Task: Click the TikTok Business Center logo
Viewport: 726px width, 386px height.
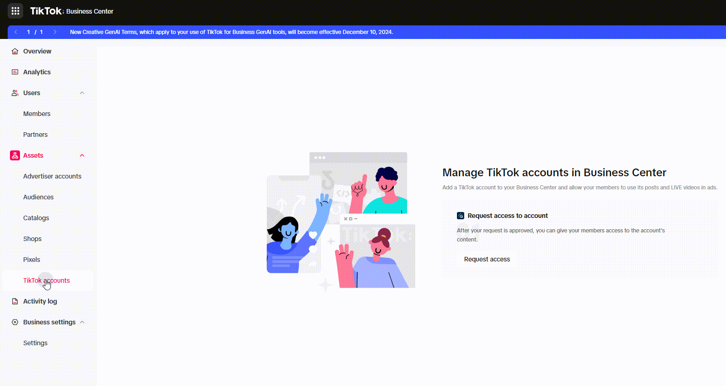Action: (x=72, y=11)
